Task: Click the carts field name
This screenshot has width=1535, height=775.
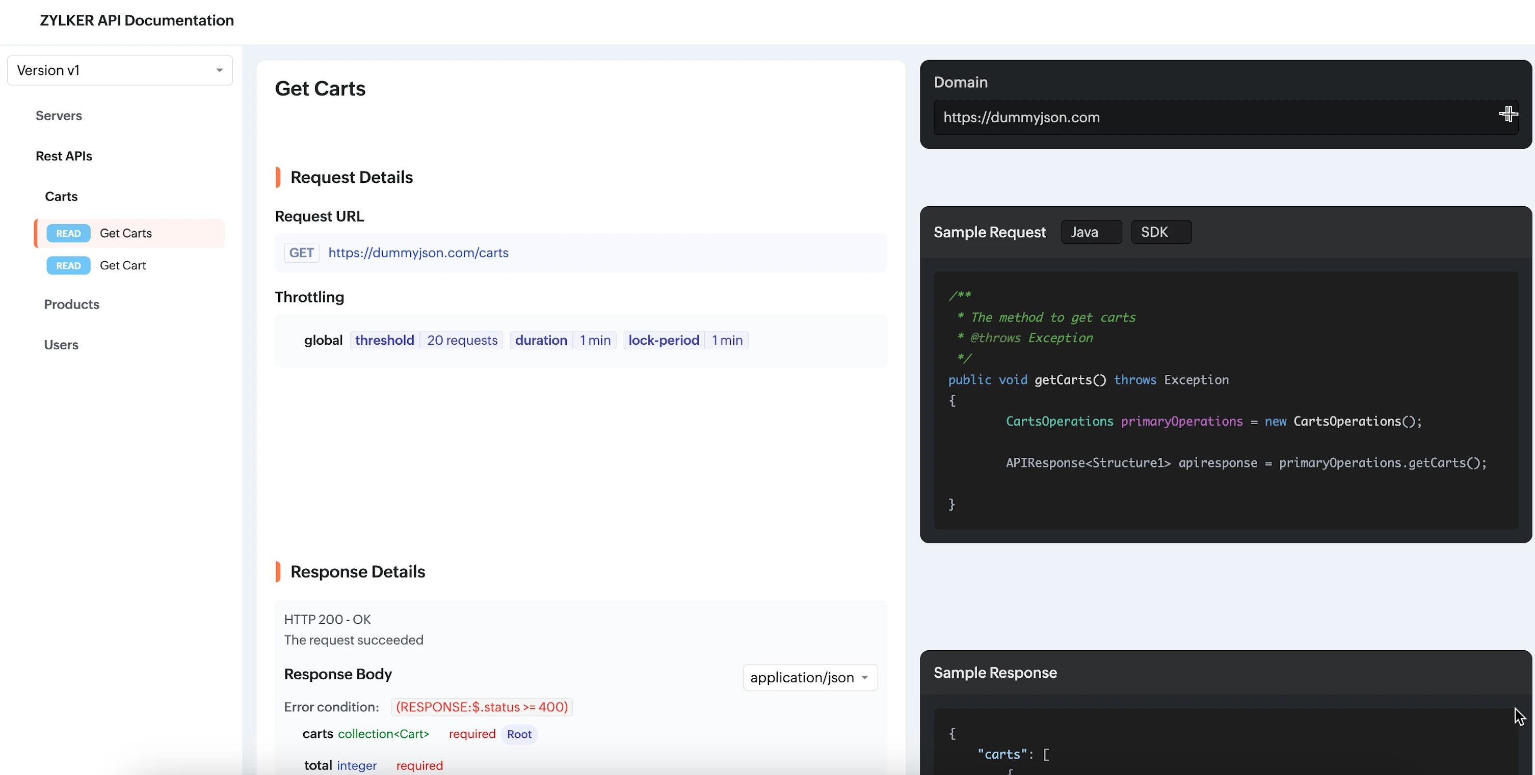Action: pyautogui.click(x=317, y=734)
